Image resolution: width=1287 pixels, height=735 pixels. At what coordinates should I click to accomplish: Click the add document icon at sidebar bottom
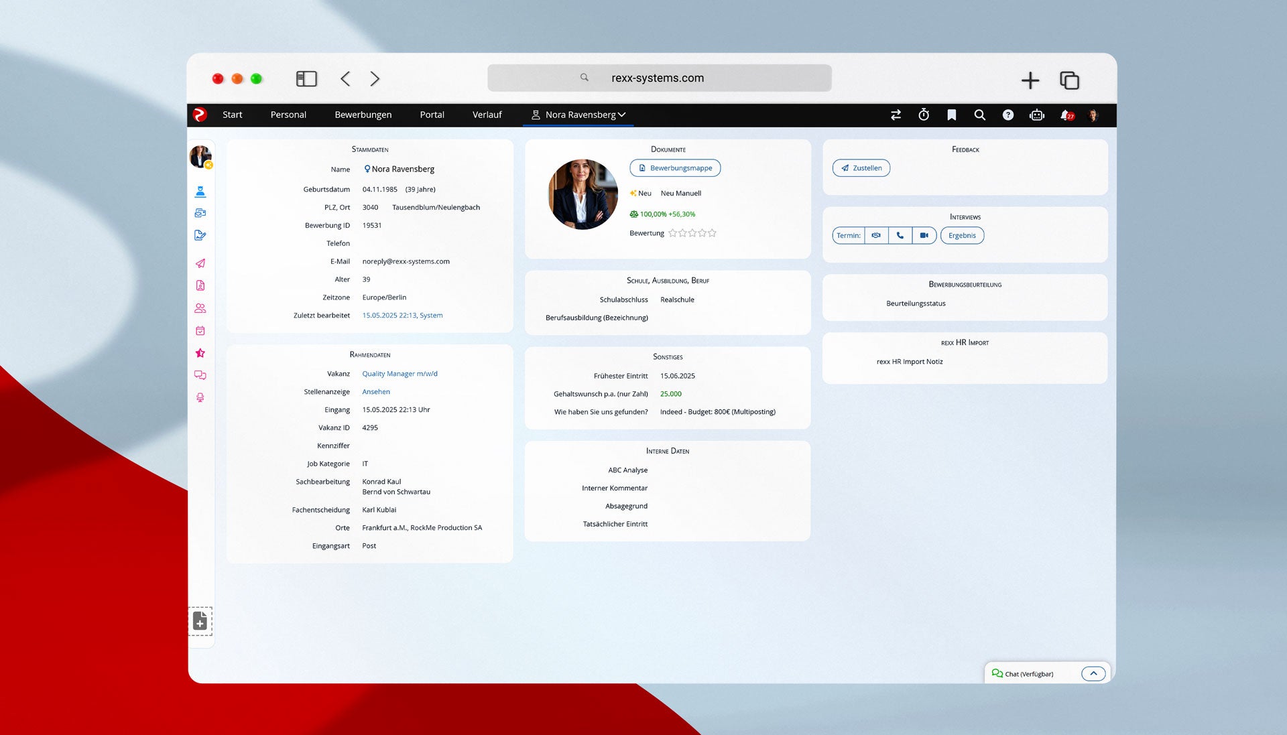click(200, 621)
